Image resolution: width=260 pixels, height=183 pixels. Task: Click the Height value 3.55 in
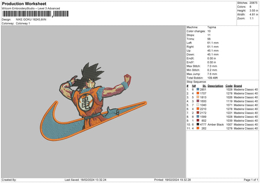[253, 10]
